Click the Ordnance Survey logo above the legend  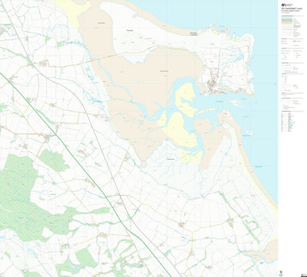(x=287, y=5)
